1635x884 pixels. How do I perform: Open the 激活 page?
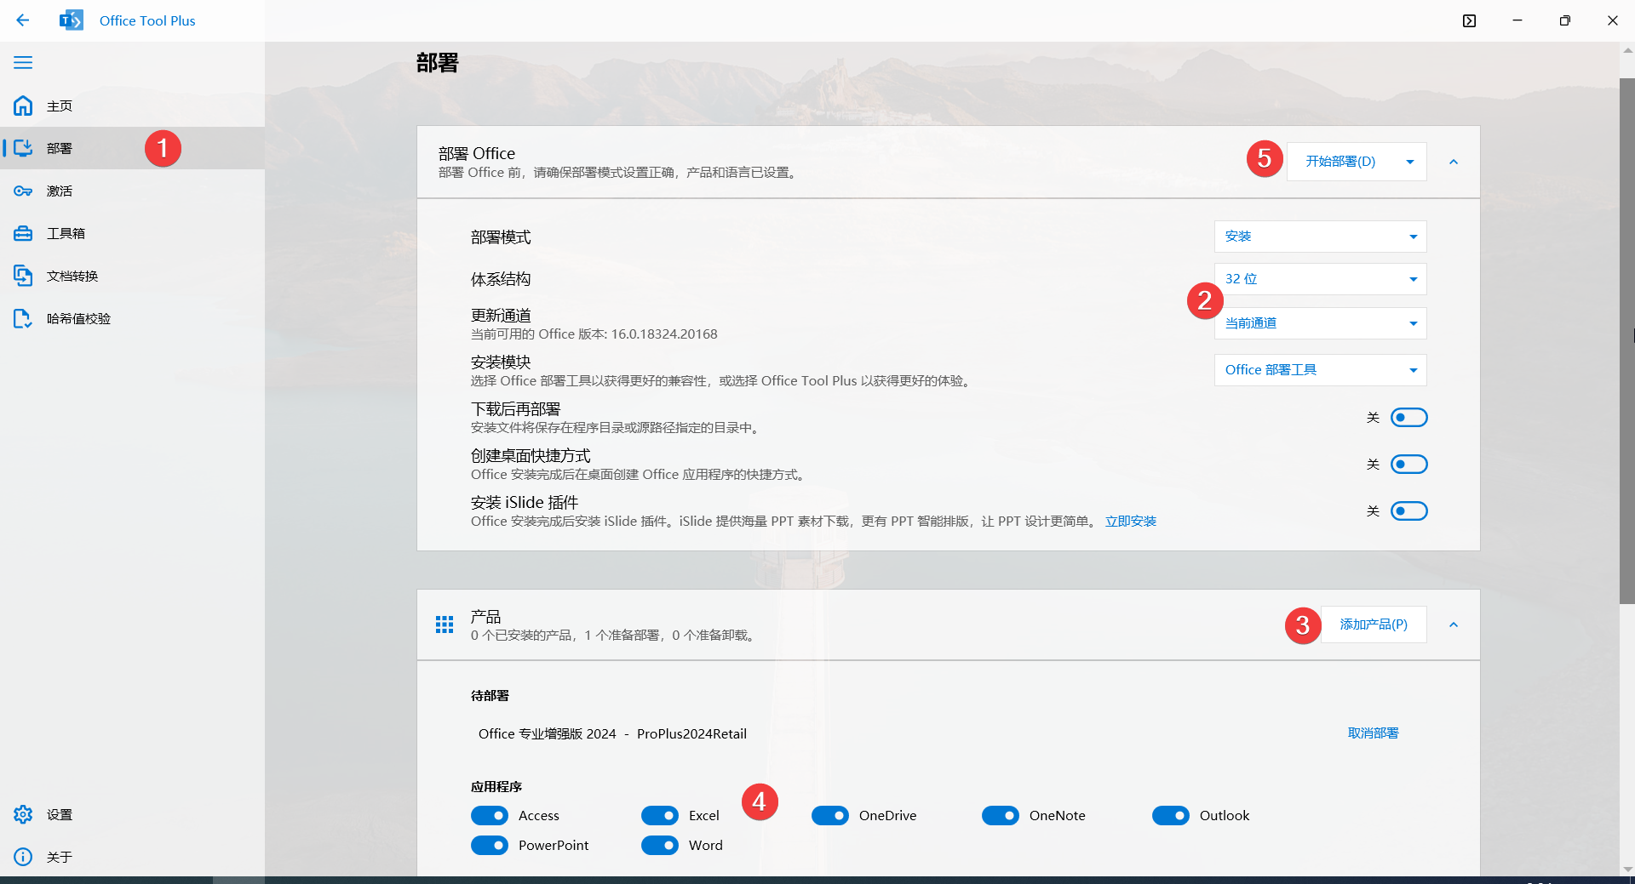(132, 191)
